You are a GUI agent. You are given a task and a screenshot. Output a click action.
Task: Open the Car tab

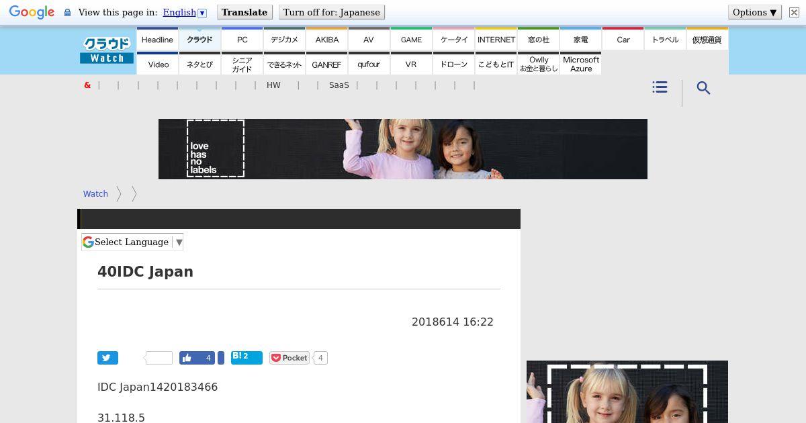pyautogui.click(x=623, y=39)
